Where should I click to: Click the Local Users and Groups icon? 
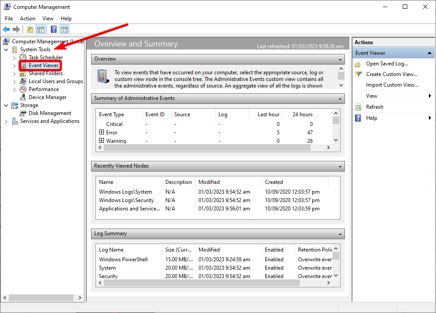coord(23,81)
